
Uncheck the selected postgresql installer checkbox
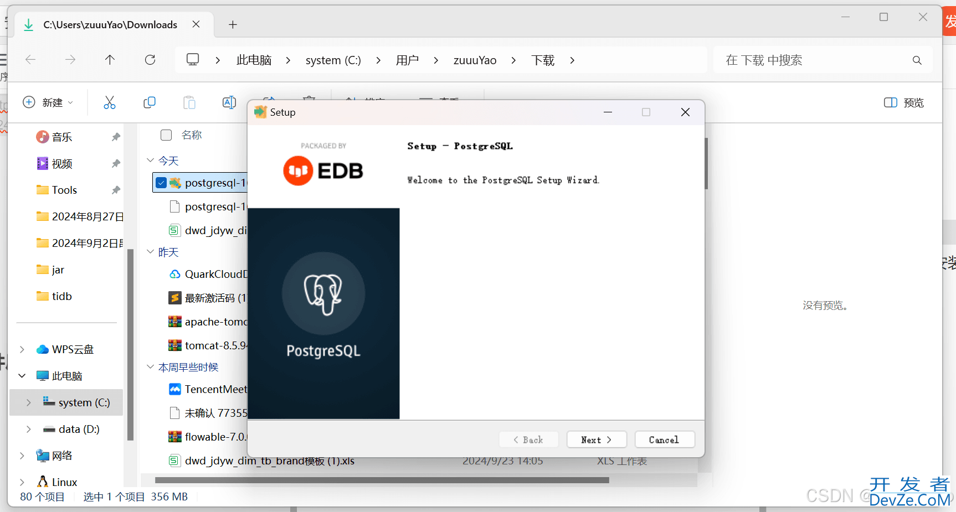[x=161, y=183]
